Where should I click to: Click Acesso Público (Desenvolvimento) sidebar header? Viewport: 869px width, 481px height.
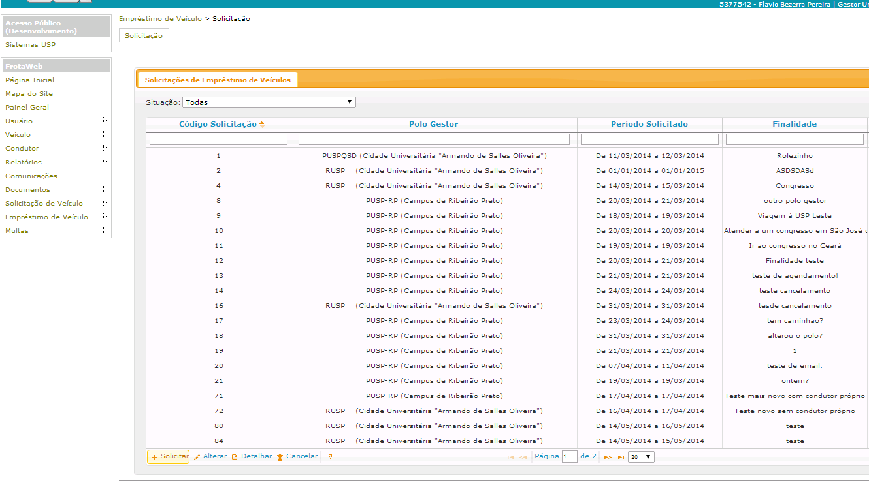tap(56, 27)
